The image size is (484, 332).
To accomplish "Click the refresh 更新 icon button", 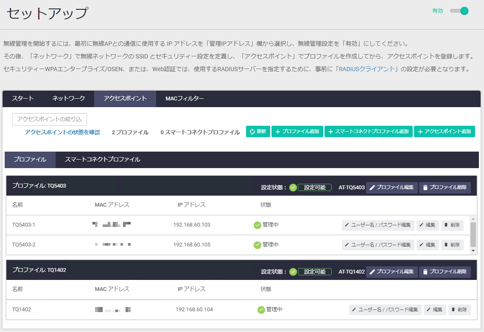I will coord(258,132).
